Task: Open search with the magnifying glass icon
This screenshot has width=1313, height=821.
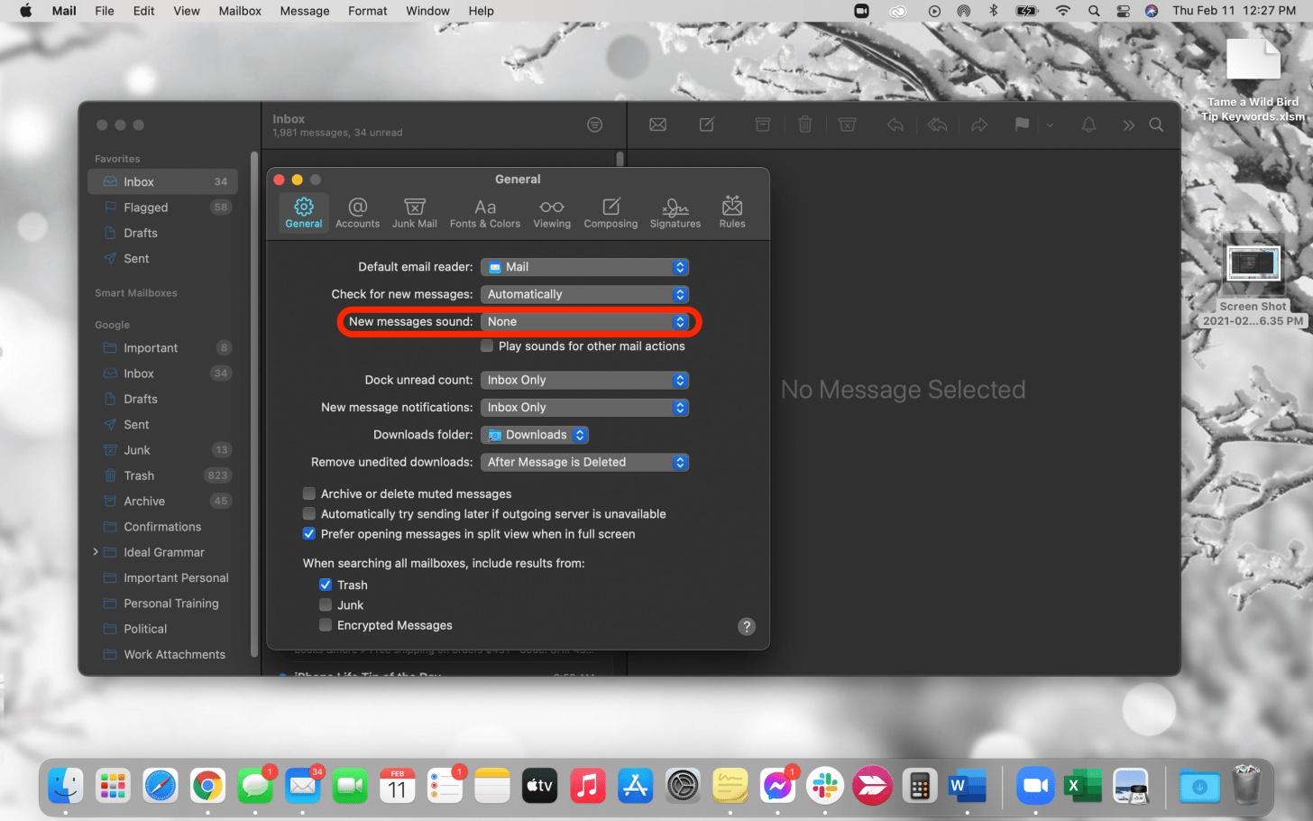Action: click(x=1156, y=125)
